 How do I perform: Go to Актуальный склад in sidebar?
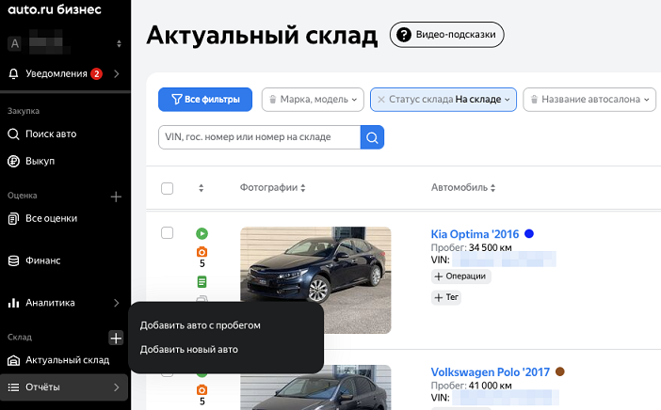pos(68,360)
